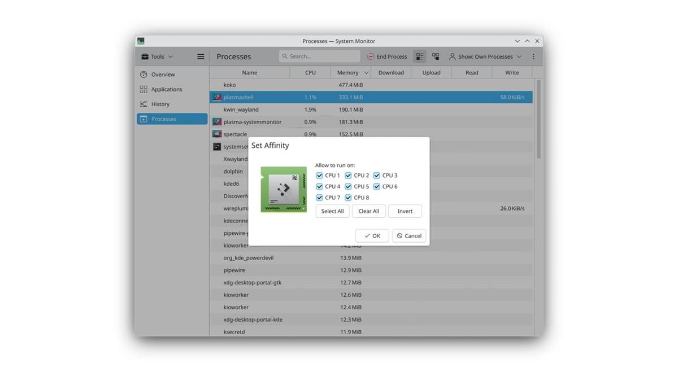Sort by Read column header

click(x=472, y=73)
